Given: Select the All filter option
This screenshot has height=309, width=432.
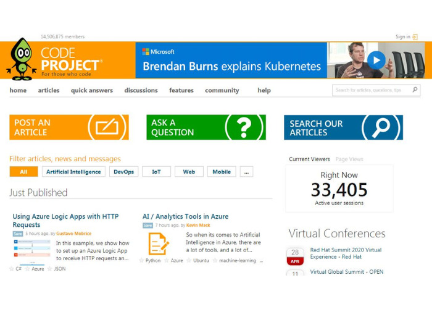Looking at the screenshot, I should (x=23, y=172).
